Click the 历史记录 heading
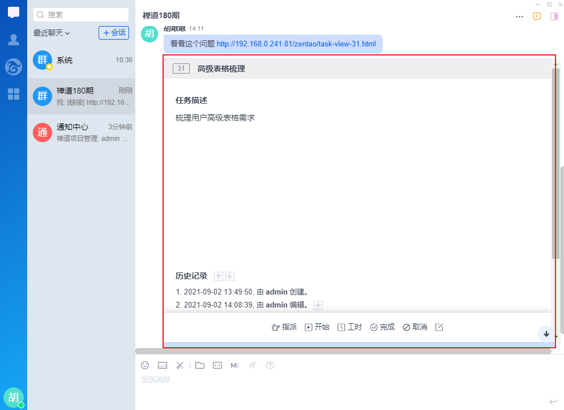The image size is (564, 410). pyautogui.click(x=191, y=276)
